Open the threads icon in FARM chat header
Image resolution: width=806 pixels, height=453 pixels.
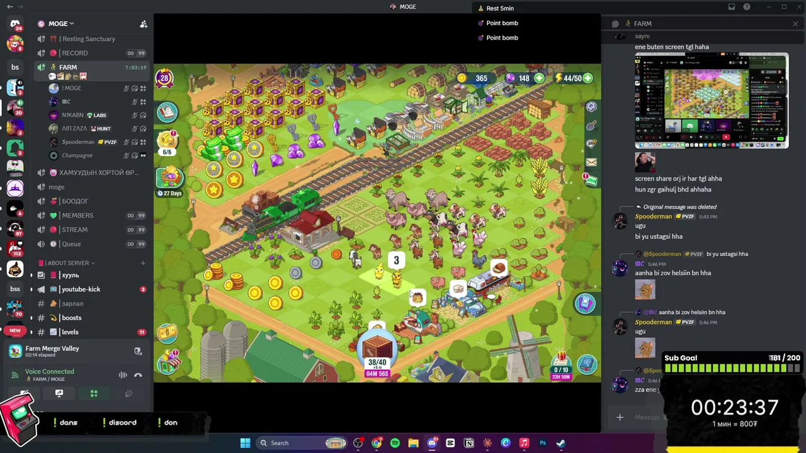(x=615, y=24)
